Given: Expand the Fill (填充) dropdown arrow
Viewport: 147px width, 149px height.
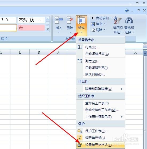Looking at the screenshot, I should (x=104, y=24).
